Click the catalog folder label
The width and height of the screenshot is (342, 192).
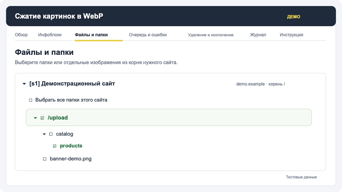(x=64, y=134)
